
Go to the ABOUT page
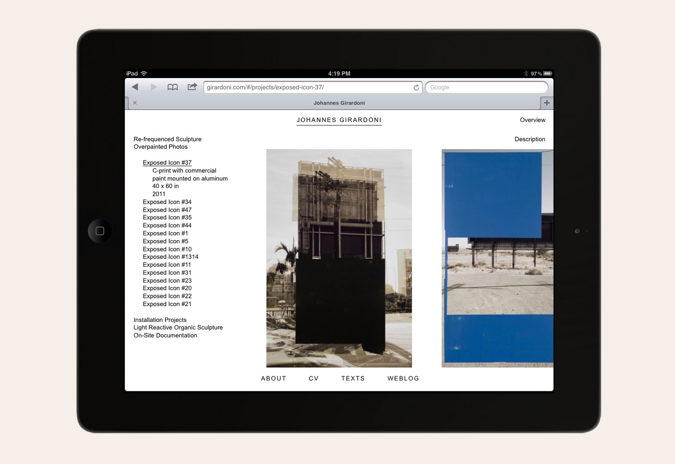click(273, 378)
